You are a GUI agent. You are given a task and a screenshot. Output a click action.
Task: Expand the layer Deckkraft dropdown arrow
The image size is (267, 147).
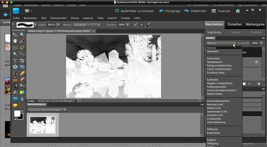(261, 43)
